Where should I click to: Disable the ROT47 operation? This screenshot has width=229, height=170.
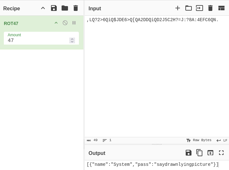[x=65, y=23]
